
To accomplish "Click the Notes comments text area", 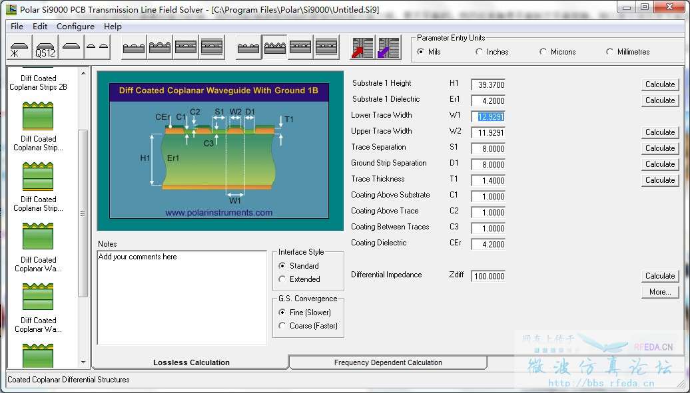I will (182, 297).
